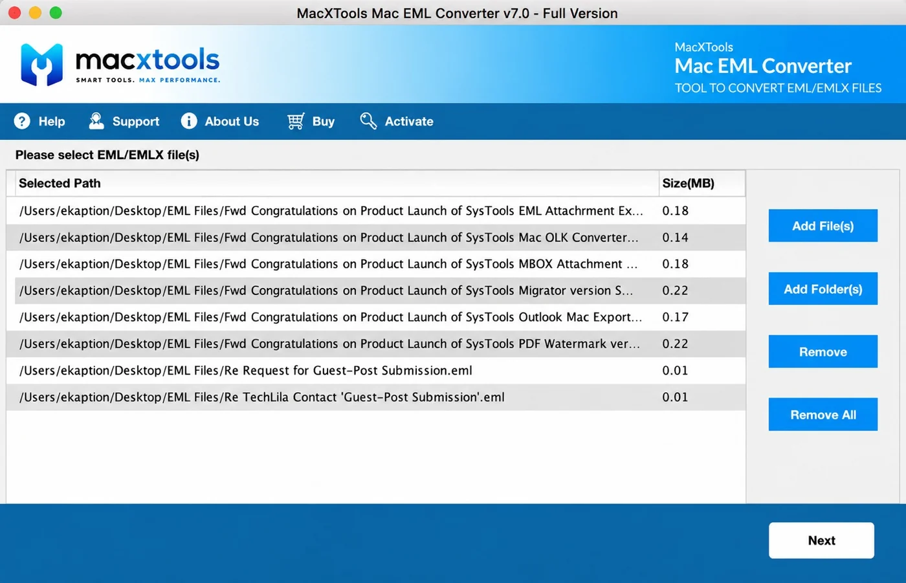Click the 0.14 size value

675,237
